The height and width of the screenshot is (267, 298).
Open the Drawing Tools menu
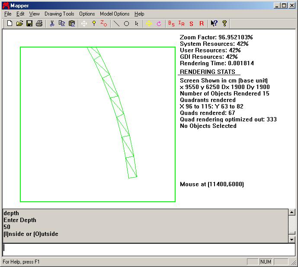click(59, 14)
